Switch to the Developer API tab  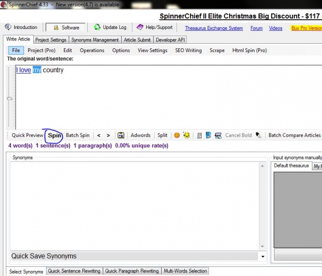pos(170,40)
